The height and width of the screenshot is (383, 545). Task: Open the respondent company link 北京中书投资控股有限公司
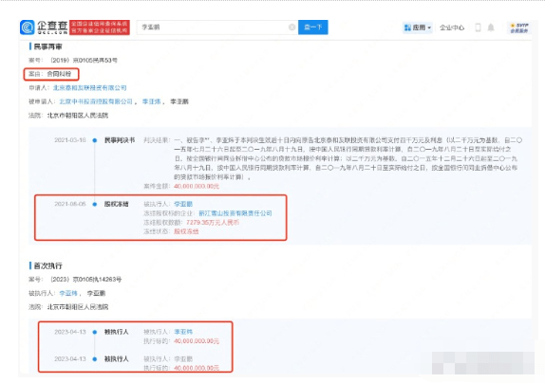[x=96, y=101]
